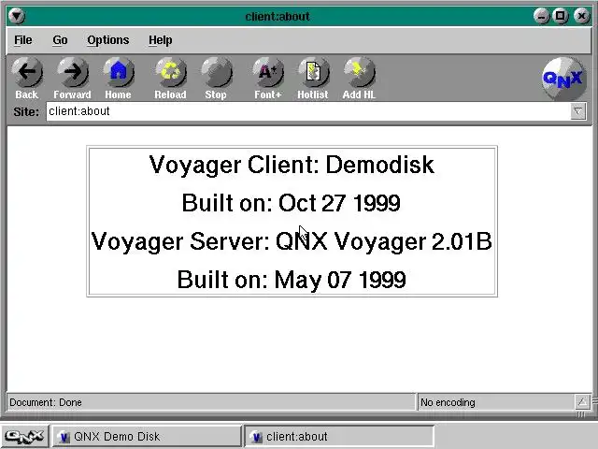Image resolution: width=598 pixels, height=449 pixels.
Task: Switch to QNX Demo Disk taskbar window
Action: point(146,436)
